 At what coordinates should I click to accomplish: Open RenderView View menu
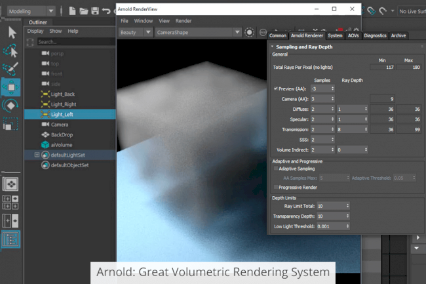point(164,21)
